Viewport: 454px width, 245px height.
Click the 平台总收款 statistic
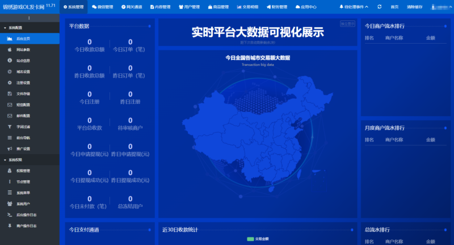(x=90, y=124)
